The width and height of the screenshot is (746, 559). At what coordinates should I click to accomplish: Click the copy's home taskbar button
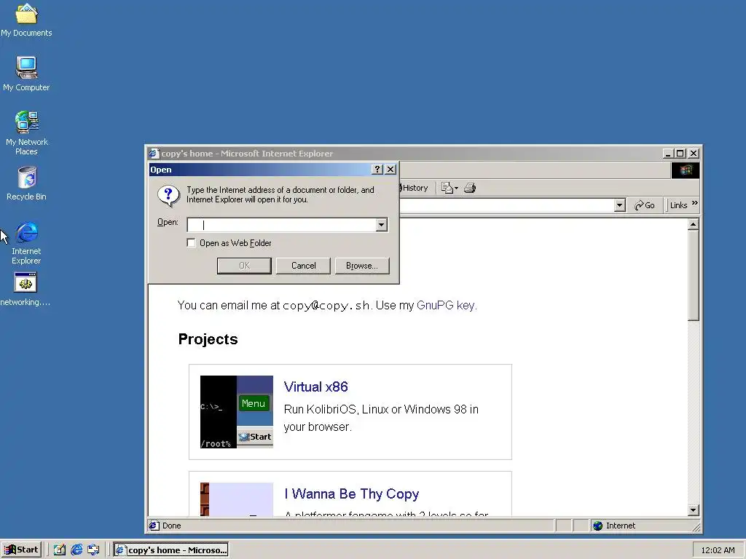(x=170, y=550)
